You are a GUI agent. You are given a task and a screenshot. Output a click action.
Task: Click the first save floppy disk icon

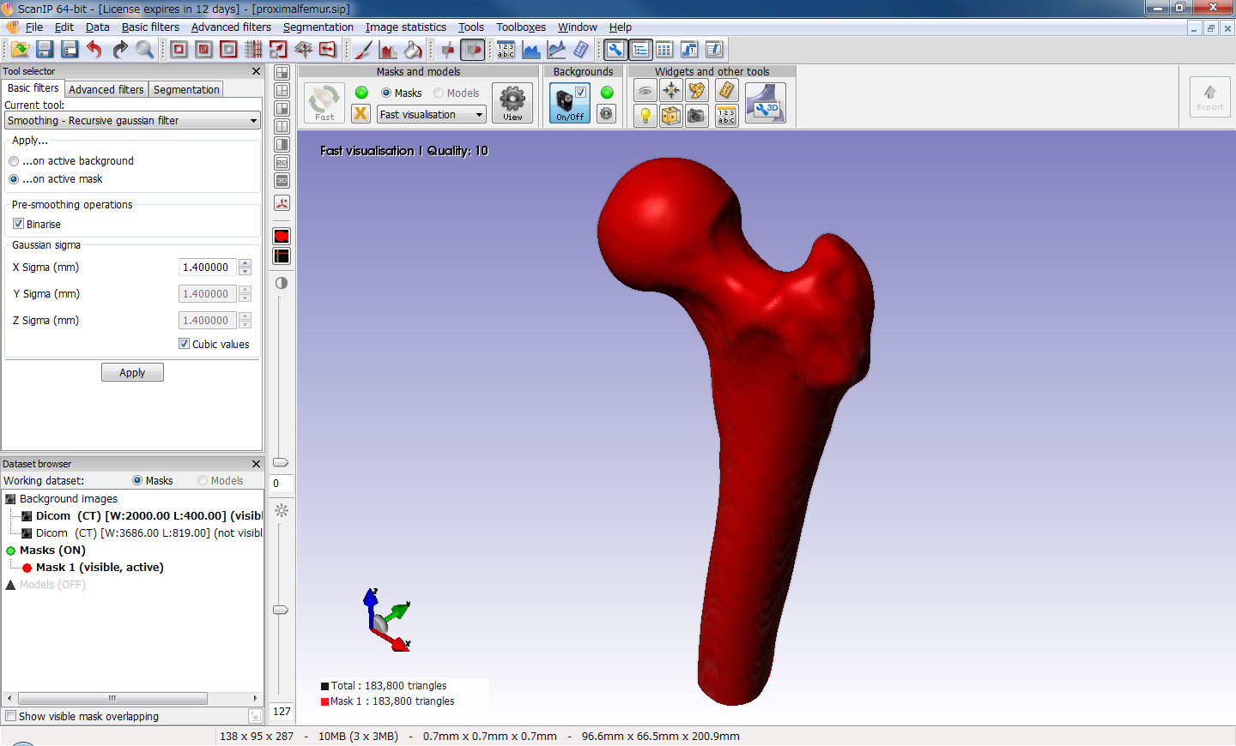click(45, 50)
